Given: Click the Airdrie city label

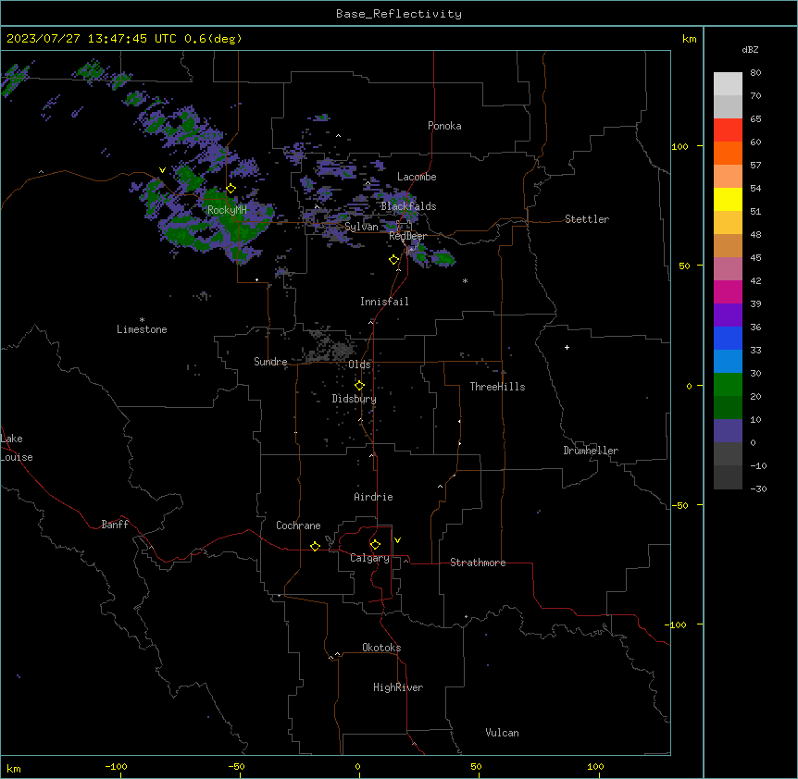Looking at the screenshot, I should click(373, 497).
